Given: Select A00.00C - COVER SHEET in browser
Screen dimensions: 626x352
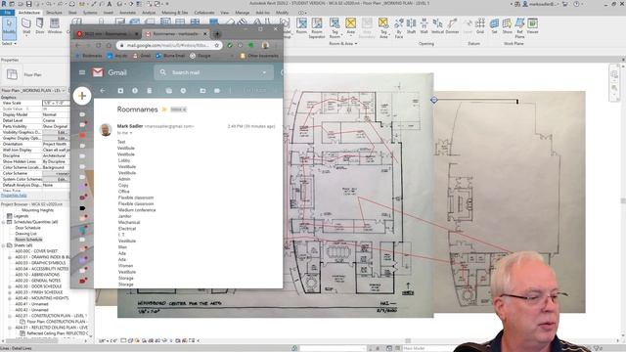Looking at the screenshot, I should [36, 251].
